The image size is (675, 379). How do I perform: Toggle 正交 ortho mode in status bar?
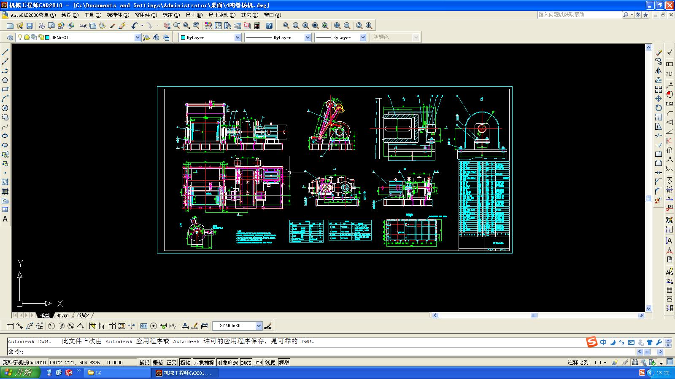171,363
